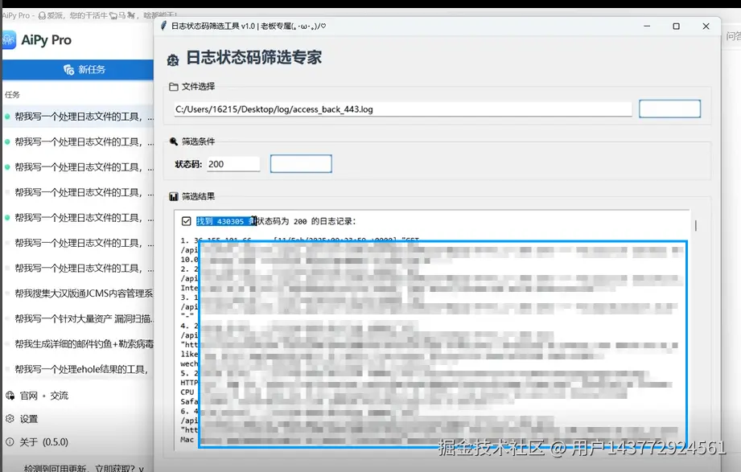Click the gear icon next to 设置
Viewport: 741px width, 472px height.
point(10,419)
